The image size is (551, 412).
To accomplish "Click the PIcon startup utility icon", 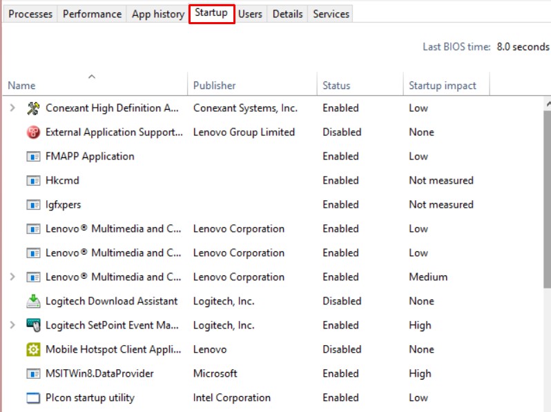I will point(33,398).
